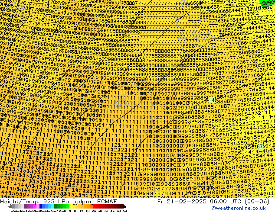Select the dark blue legend swatch
275x212 pixels.
coord(41,206)
